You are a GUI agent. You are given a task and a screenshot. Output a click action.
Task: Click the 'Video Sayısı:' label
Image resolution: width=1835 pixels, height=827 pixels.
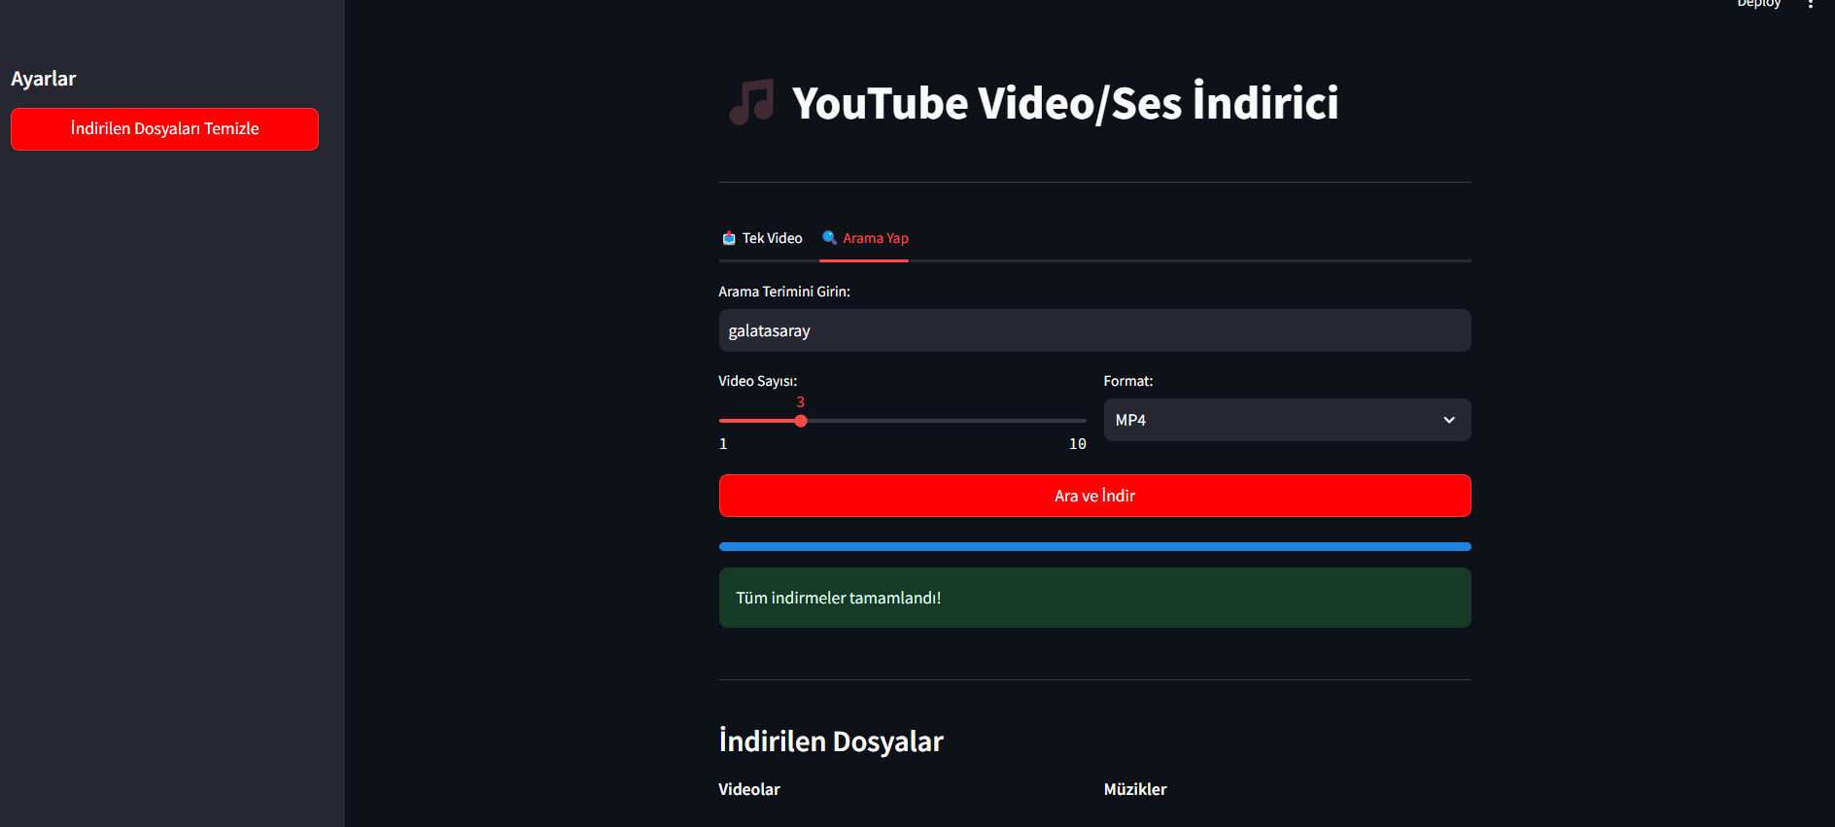pos(758,381)
